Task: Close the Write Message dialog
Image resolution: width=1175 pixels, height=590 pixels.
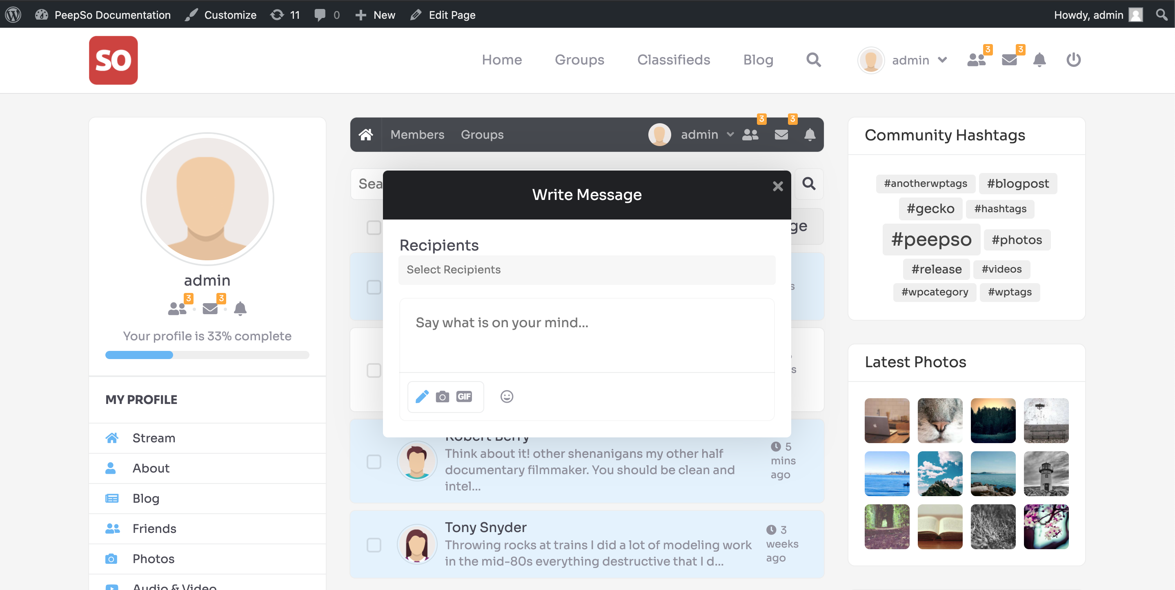Action: (778, 186)
